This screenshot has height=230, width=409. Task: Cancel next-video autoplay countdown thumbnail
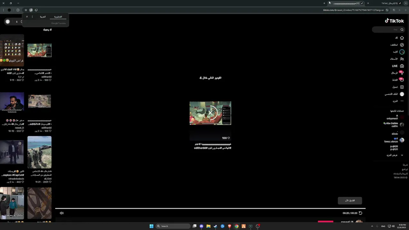(x=210, y=113)
